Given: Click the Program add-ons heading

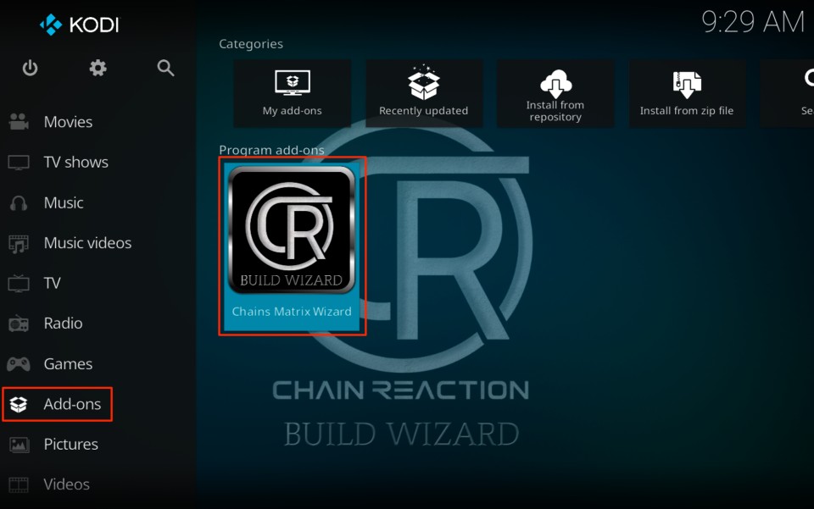Looking at the screenshot, I should [x=271, y=150].
